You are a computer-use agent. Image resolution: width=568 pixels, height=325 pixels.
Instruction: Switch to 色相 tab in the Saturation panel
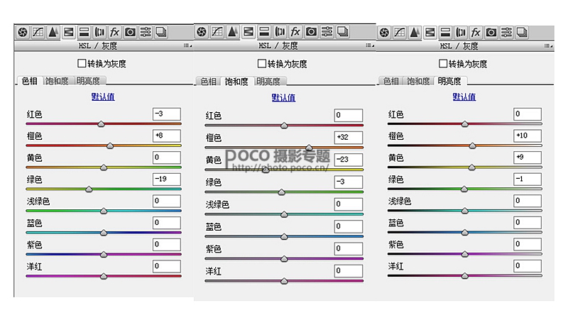(x=208, y=82)
